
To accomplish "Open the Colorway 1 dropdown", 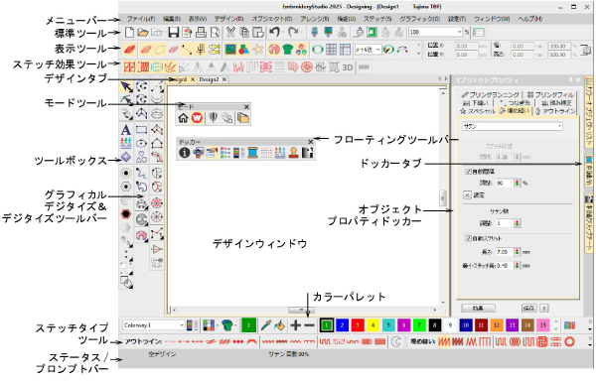I will (x=182, y=325).
